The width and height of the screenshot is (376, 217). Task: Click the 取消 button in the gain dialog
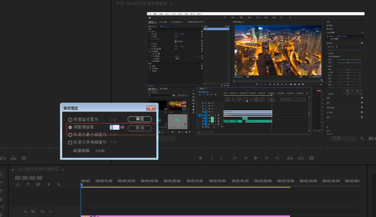click(x=139, y=128)
